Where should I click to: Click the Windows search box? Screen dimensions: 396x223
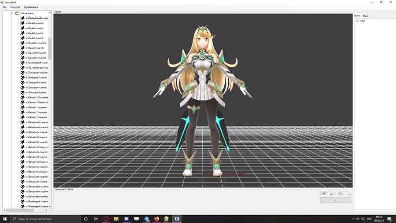[x=42, y=219]
